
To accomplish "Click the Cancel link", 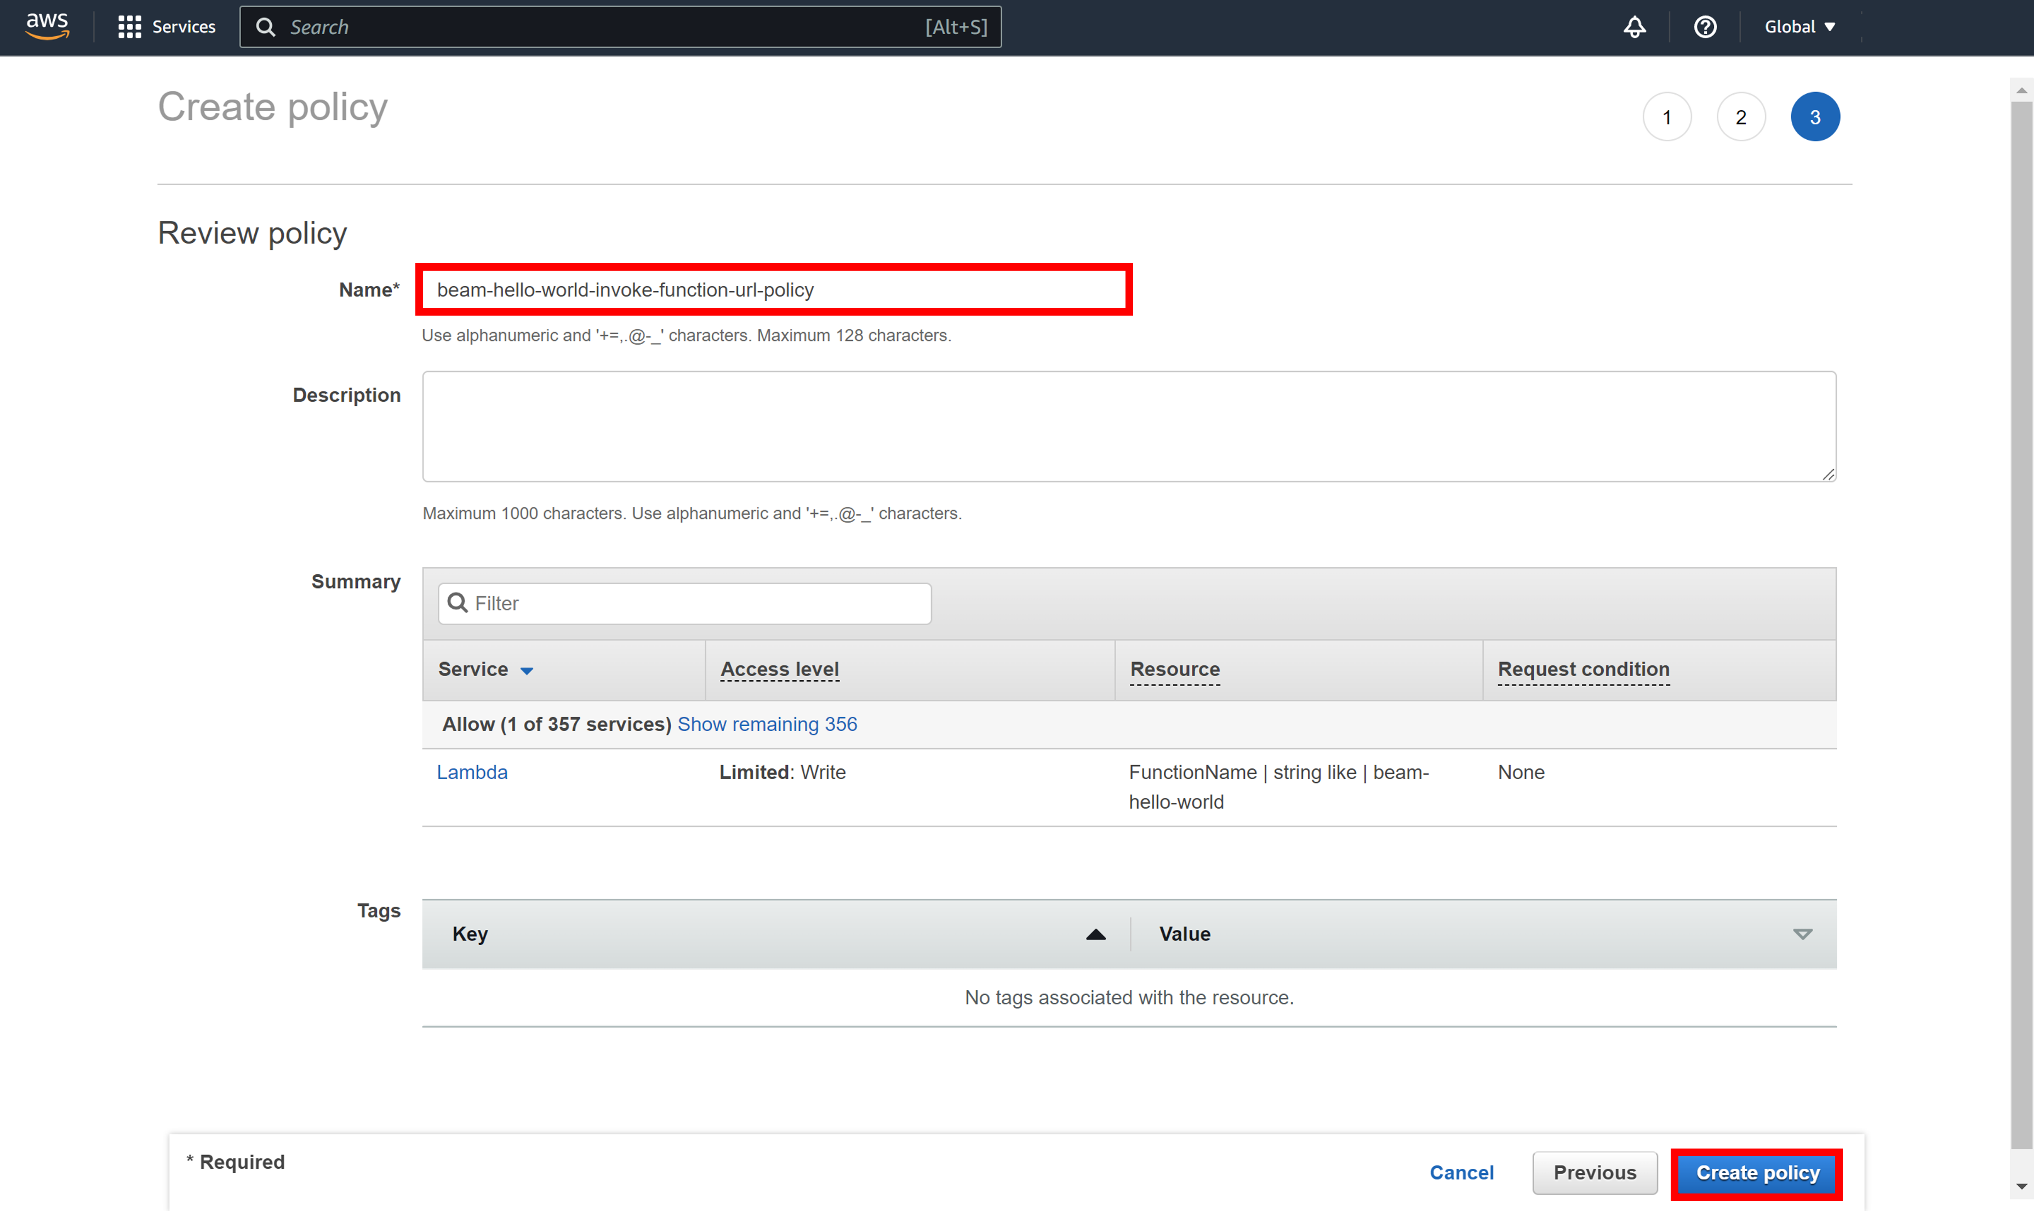I will 1460,1173.
